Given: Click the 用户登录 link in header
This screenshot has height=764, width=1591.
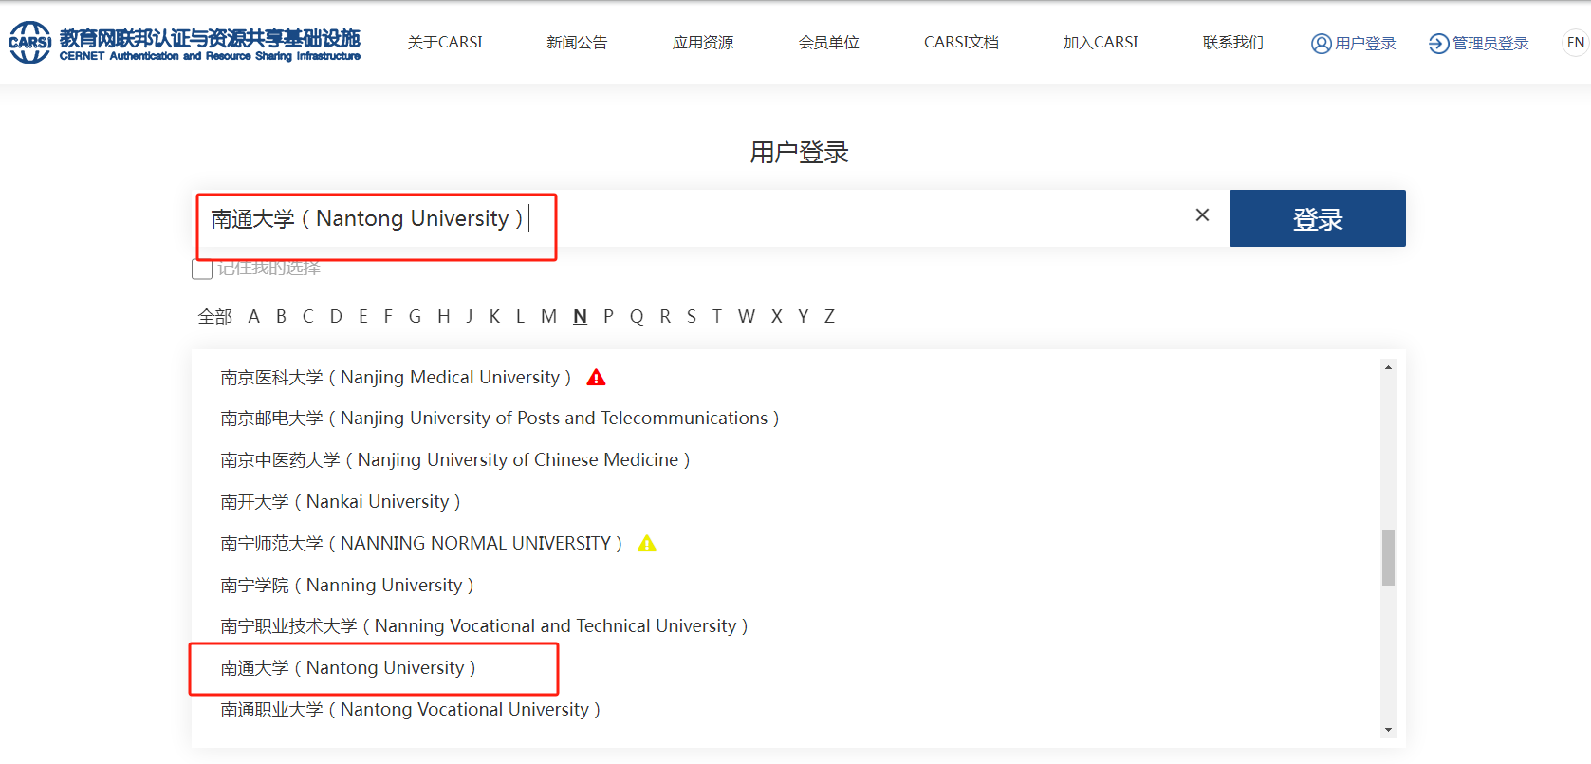Looking at the screenshot, I should tap(1365, 44).
